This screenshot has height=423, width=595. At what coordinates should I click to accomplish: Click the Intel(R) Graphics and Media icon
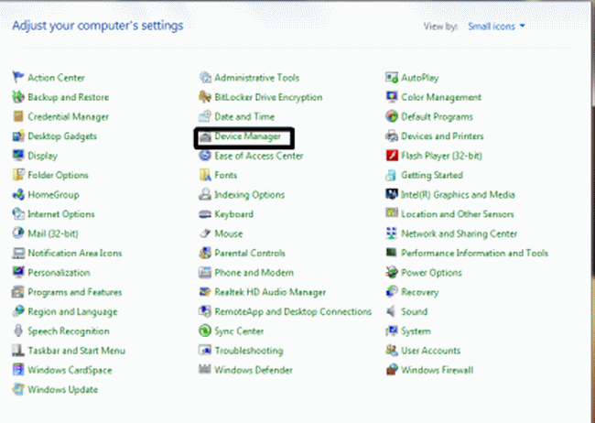[x=393, y=194]
